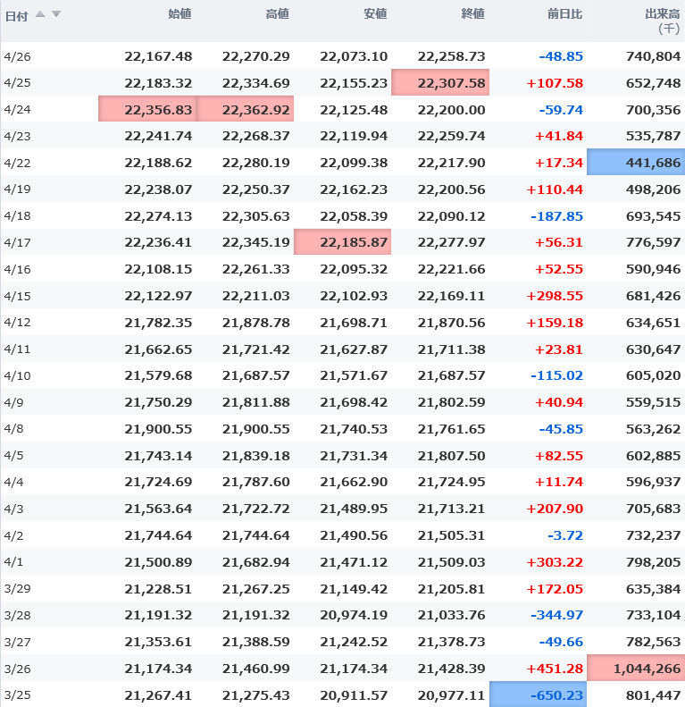
Task: Click the change value +110.44
Action: pos(555,189)
